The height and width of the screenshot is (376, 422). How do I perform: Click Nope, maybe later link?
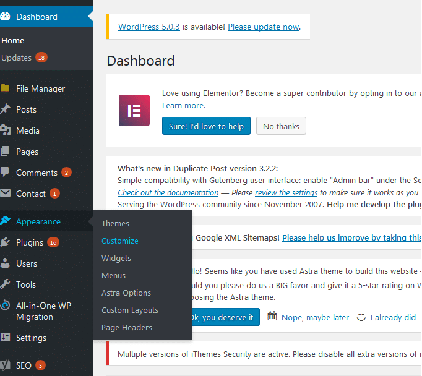315,317
